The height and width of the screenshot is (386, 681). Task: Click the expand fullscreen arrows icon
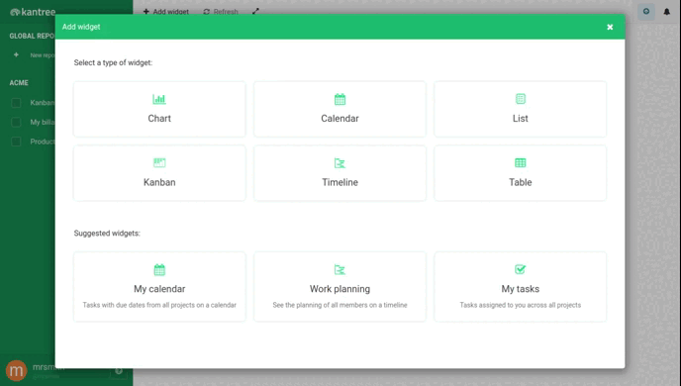(x=255, y=11)
